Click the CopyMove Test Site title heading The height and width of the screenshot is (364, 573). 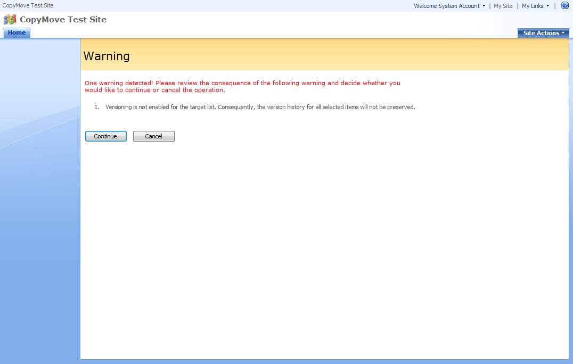[63, 20]
